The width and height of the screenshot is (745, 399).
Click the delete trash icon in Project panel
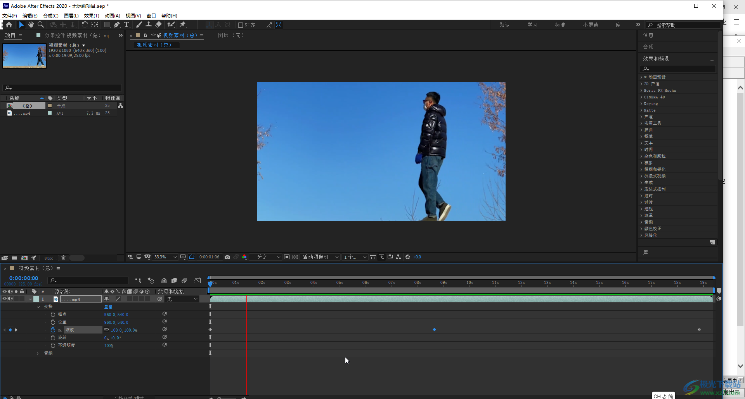pyautogui.click(x=64, y=258)
